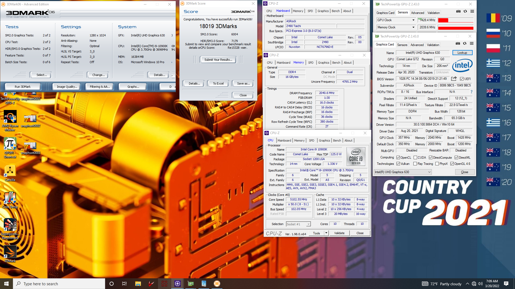Screen dimensions: 515x289
Task: Open Graphics tab in the top CPU-Z Mainboard window
Action: pyautogui.click(x=323, y=11)
